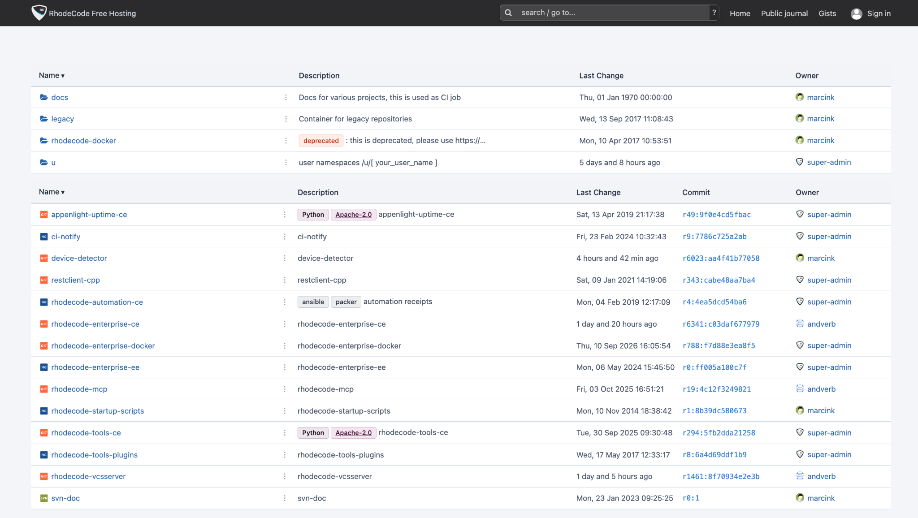The height and width of the screenshot is (518, 918).
Task: Open the search help question mark
Action: pyautogui.click(x=714, y=13)
